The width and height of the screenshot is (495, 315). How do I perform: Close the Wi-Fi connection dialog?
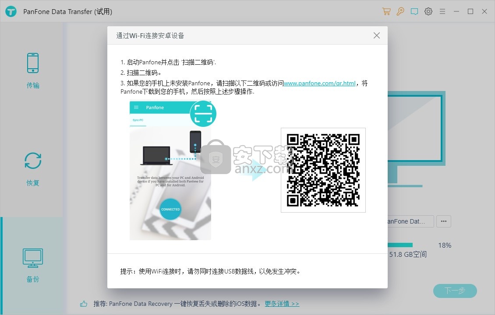377,35
